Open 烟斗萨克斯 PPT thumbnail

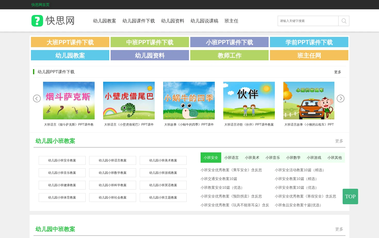[69, 101]
